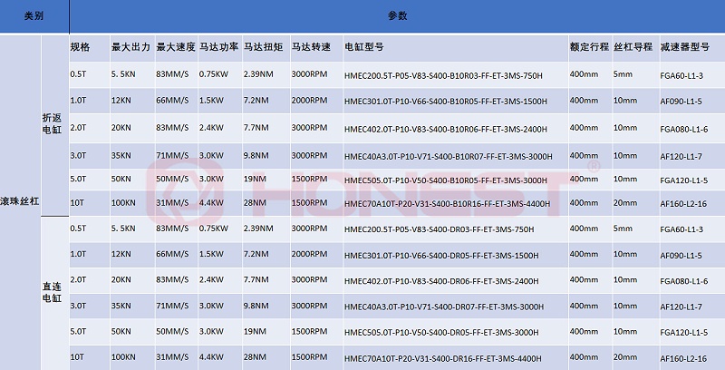Screen dimensions: 725x370
Task: Click the 最大速度 column header
Action: pos(173,46)
